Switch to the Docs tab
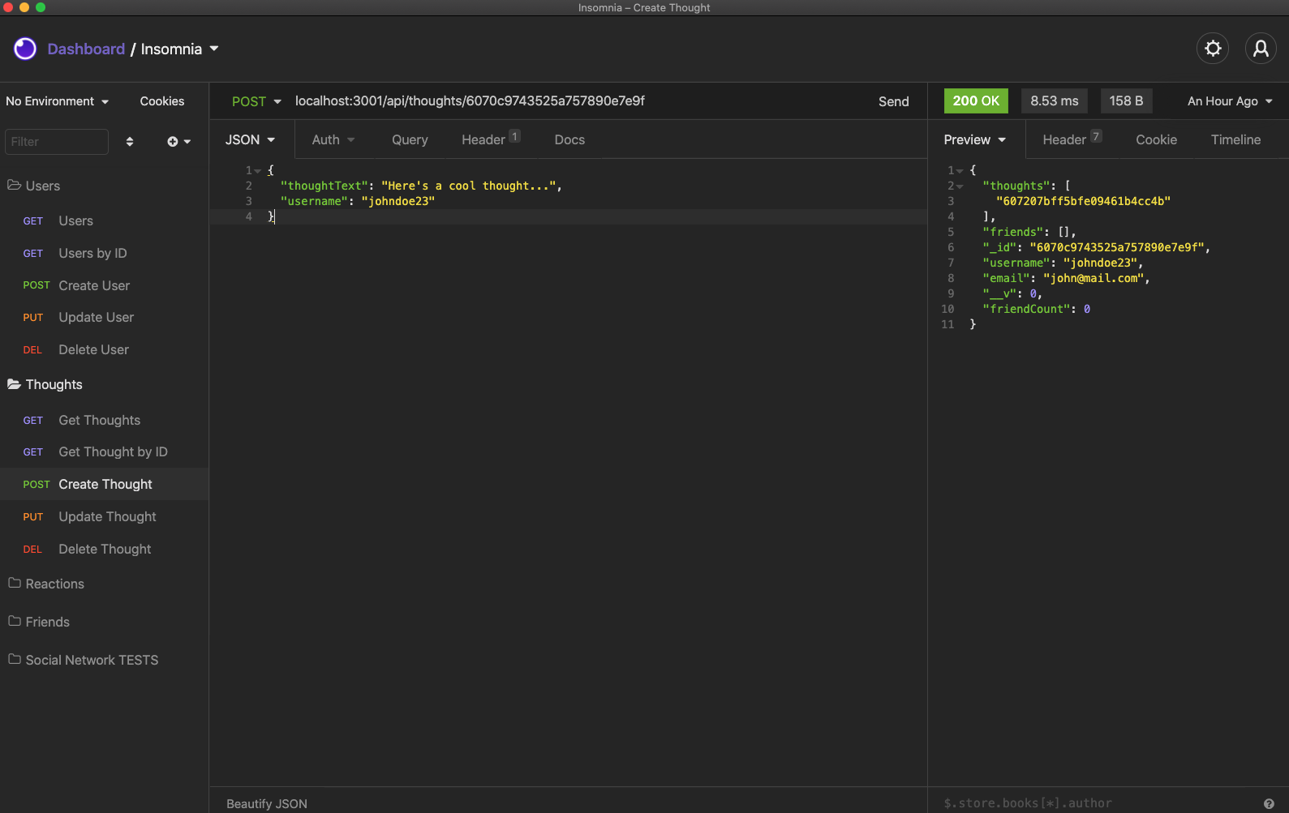The height and width of the screenshot is (813, 1289). click(569, 139)
